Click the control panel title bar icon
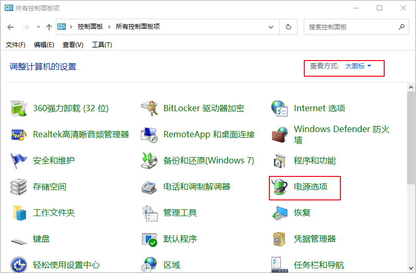Image resolution: width=416 pixels, height=273 pixels. coord(9,8)
